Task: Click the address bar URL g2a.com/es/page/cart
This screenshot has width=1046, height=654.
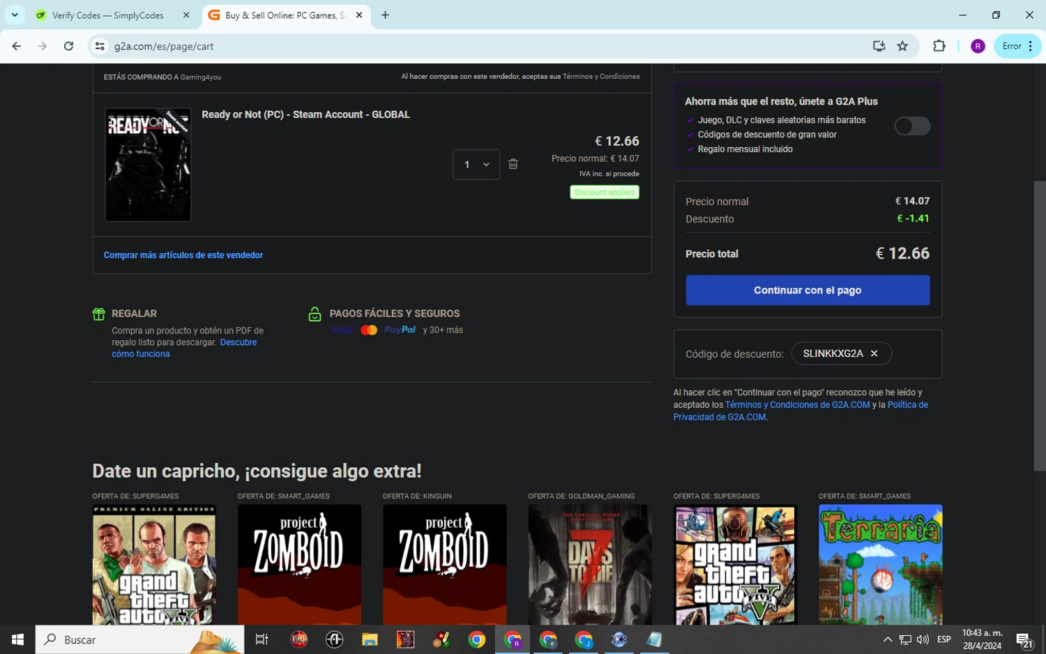Action: coord(164,46)
